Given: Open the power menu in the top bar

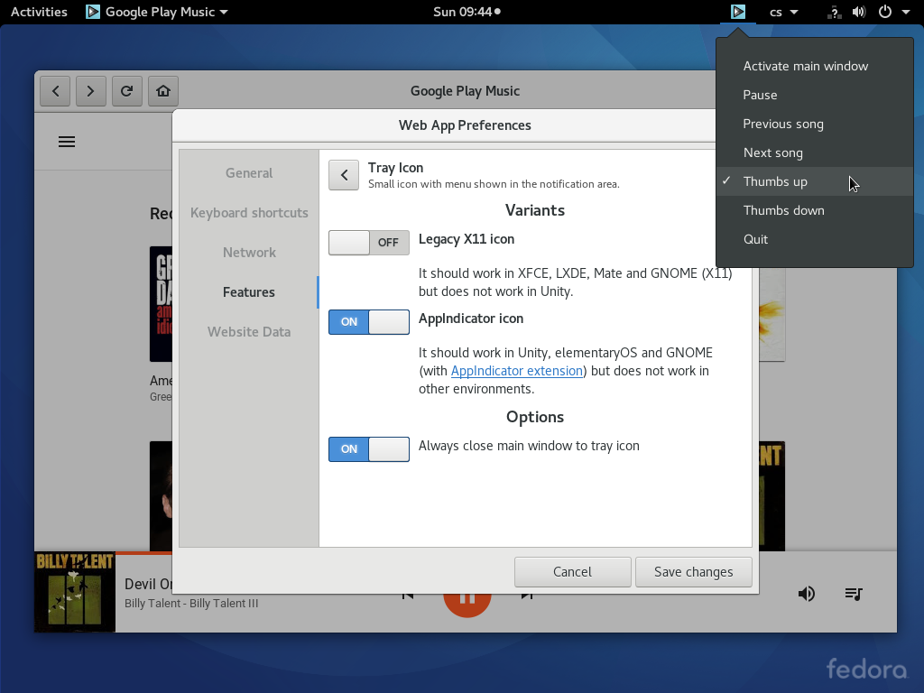Looking at the screenshot, I should pyautogui.click(x=893, y=12).
